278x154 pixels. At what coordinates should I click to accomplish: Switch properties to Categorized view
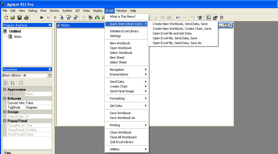click(6, 83)
